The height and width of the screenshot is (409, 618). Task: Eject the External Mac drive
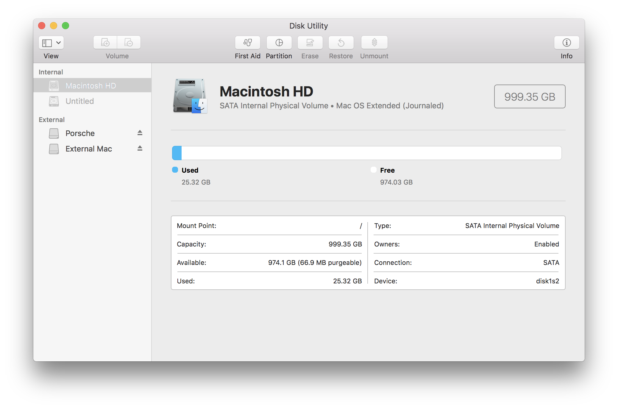(140, 148)
